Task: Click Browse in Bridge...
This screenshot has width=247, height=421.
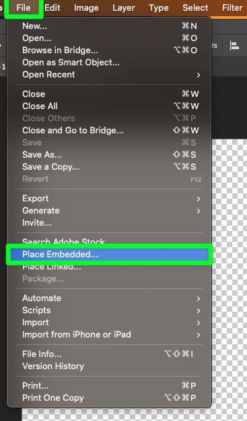Action: point(109,51)
